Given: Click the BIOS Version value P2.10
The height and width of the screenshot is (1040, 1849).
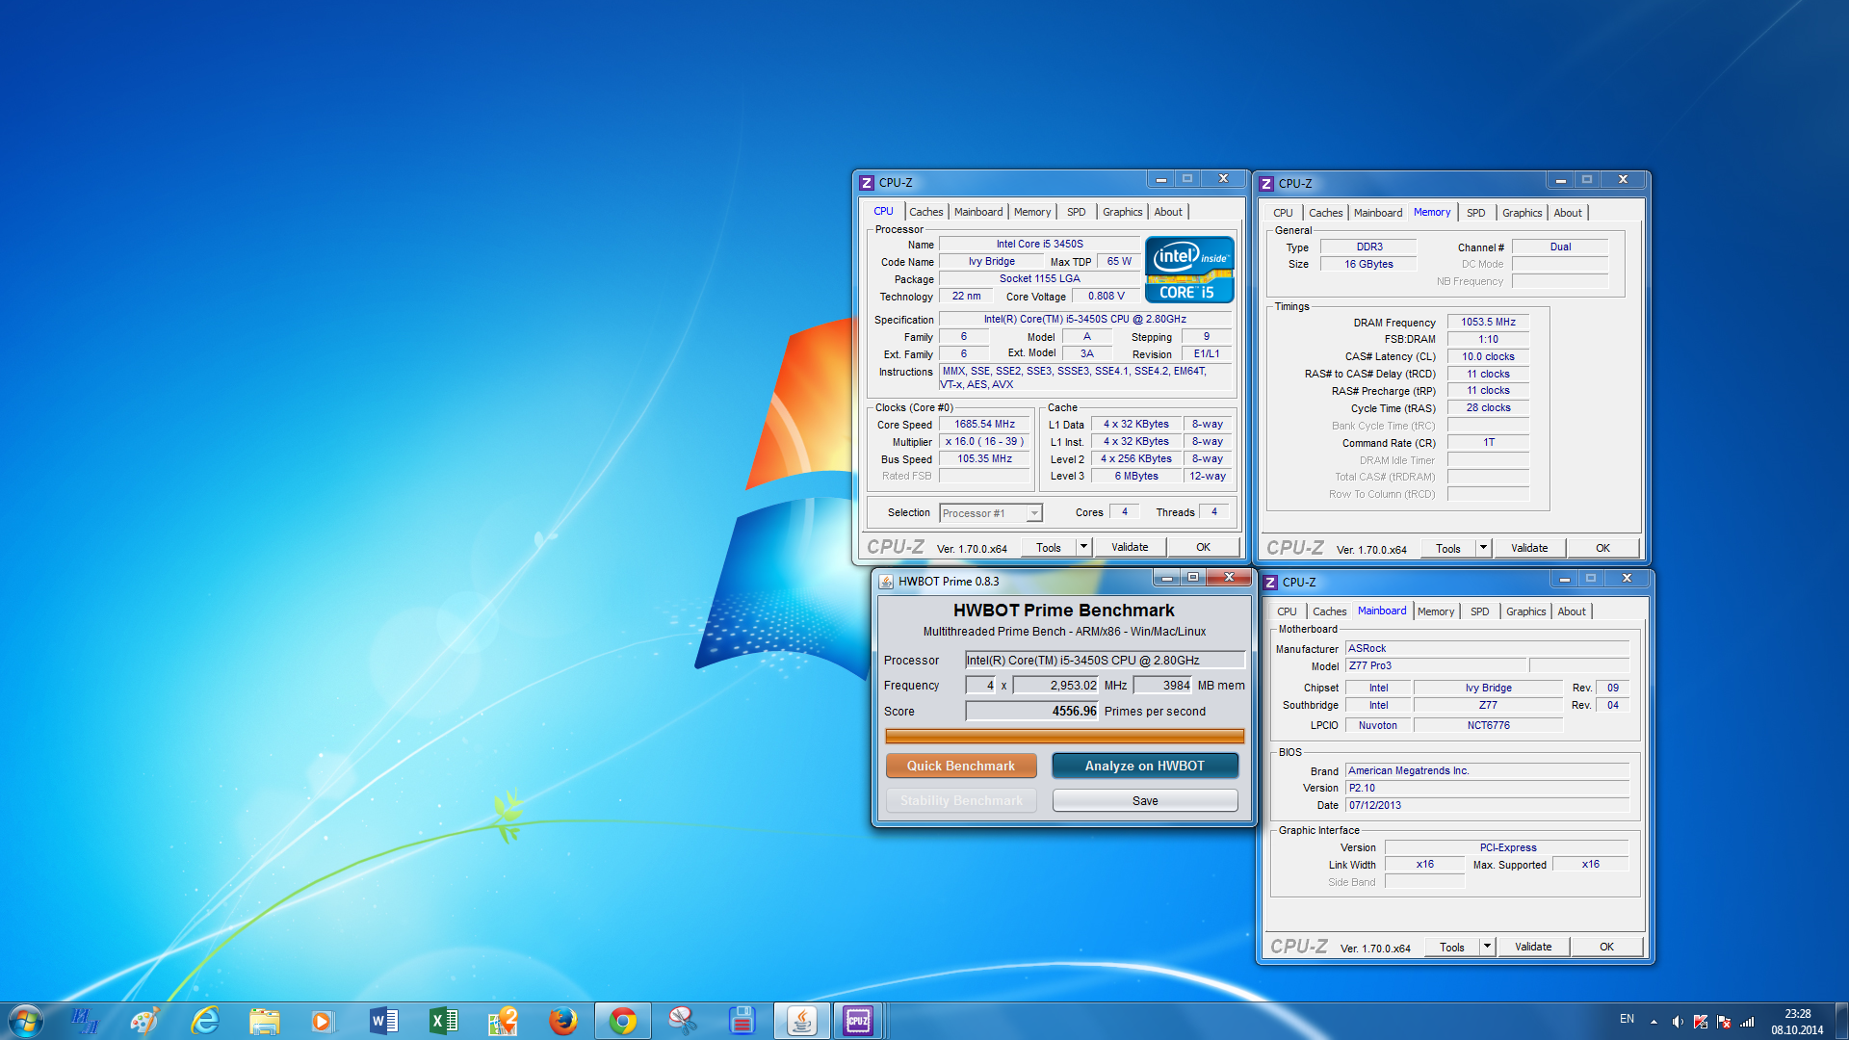Looking at the screenshot, I should [1487, 788].
